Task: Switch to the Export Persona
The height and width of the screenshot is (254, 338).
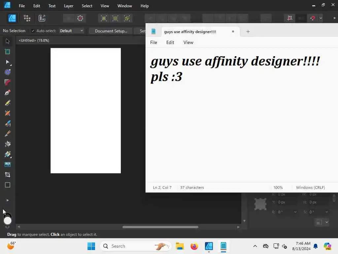Action: (42, 18)
